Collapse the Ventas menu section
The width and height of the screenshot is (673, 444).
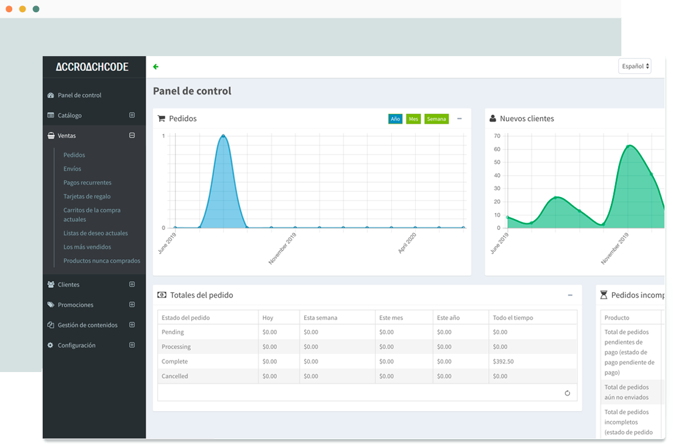132,135
